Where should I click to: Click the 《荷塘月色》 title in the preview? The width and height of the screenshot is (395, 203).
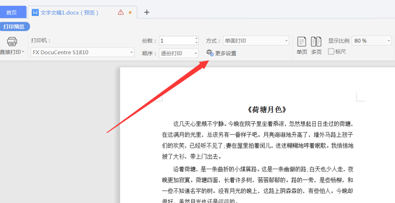[267, 110]
